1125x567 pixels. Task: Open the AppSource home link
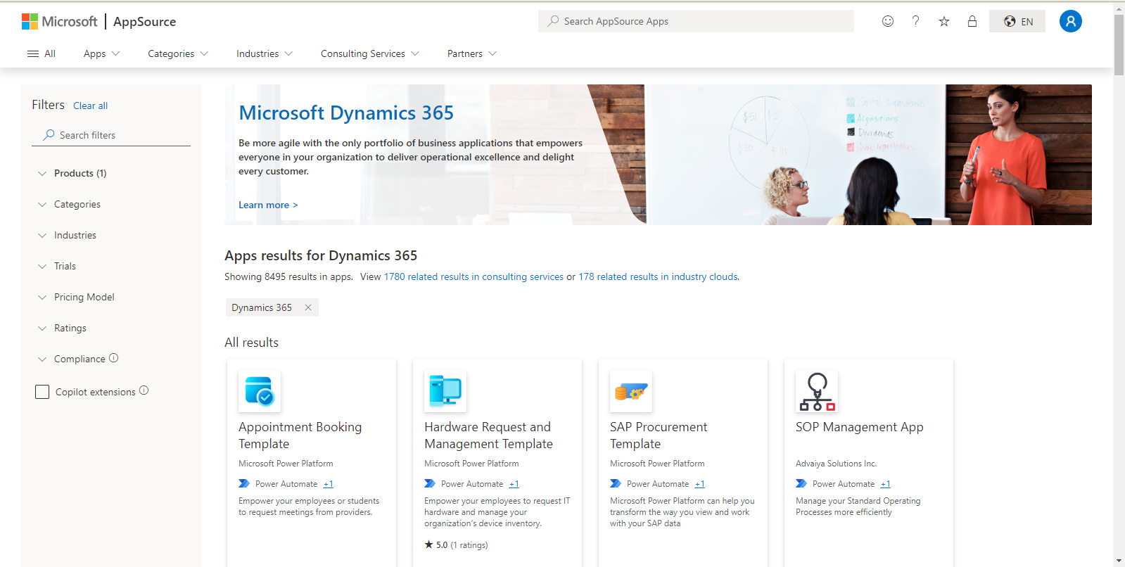[x=145, y=22]
